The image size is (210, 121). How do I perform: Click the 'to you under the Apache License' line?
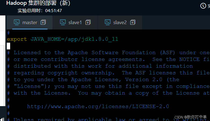coord(93,80)
